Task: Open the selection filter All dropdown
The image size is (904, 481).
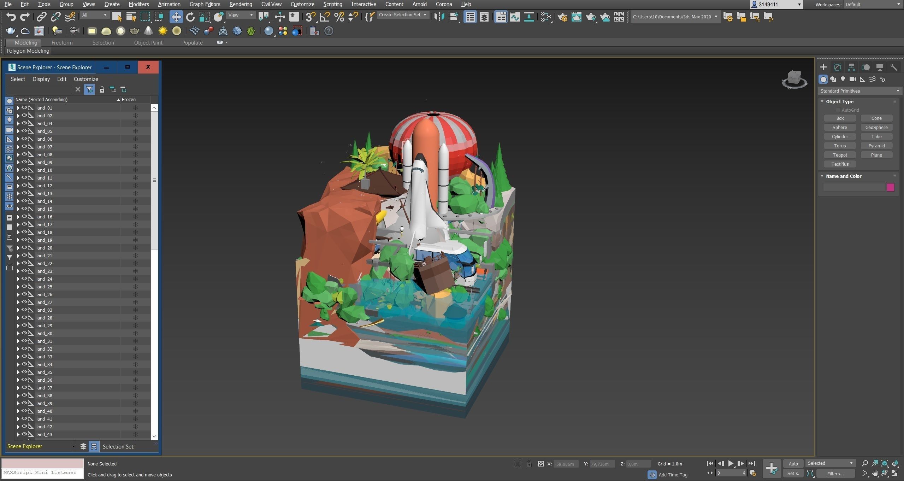Action: [94, 15]
